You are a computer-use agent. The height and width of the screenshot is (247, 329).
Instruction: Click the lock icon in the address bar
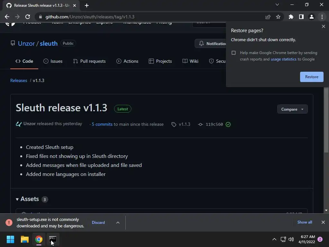(x=40, y=17)
